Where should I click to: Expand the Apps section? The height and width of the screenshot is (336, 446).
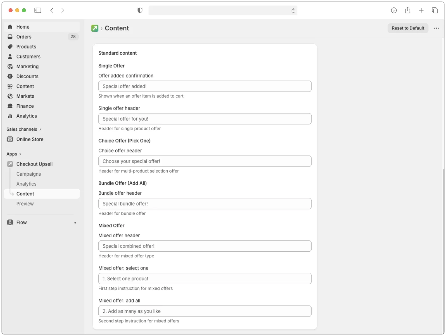(x=19, y=154)
